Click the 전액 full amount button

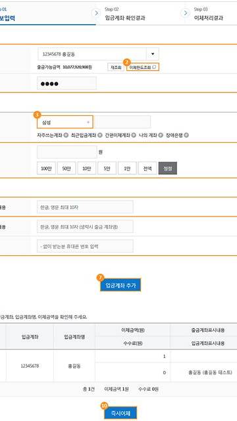click(x=147, y=168)
